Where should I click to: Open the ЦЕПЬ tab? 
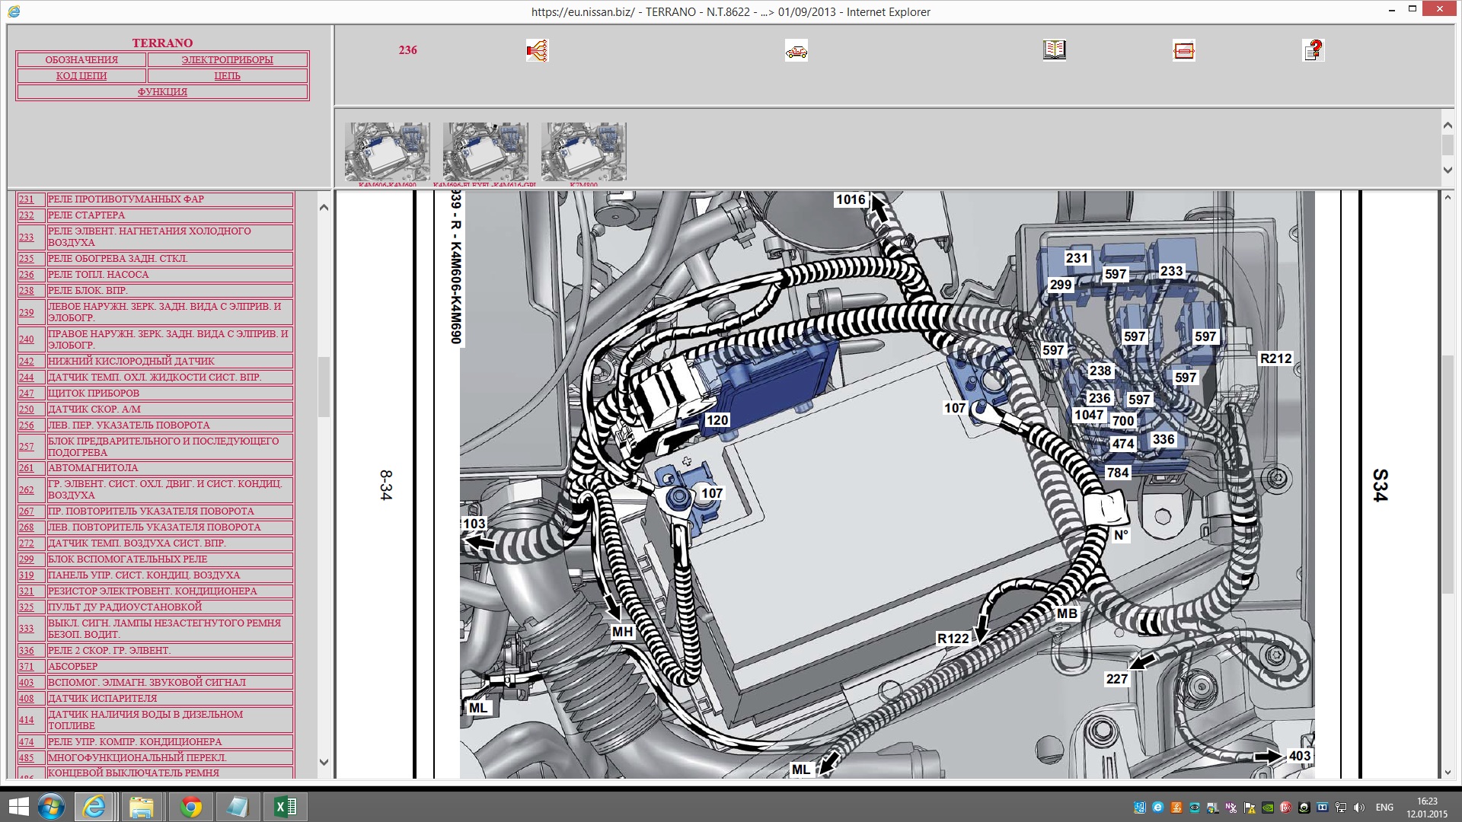click(228, 76)
